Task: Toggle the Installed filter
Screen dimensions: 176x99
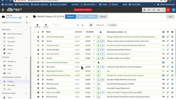Action: point(37,26)
